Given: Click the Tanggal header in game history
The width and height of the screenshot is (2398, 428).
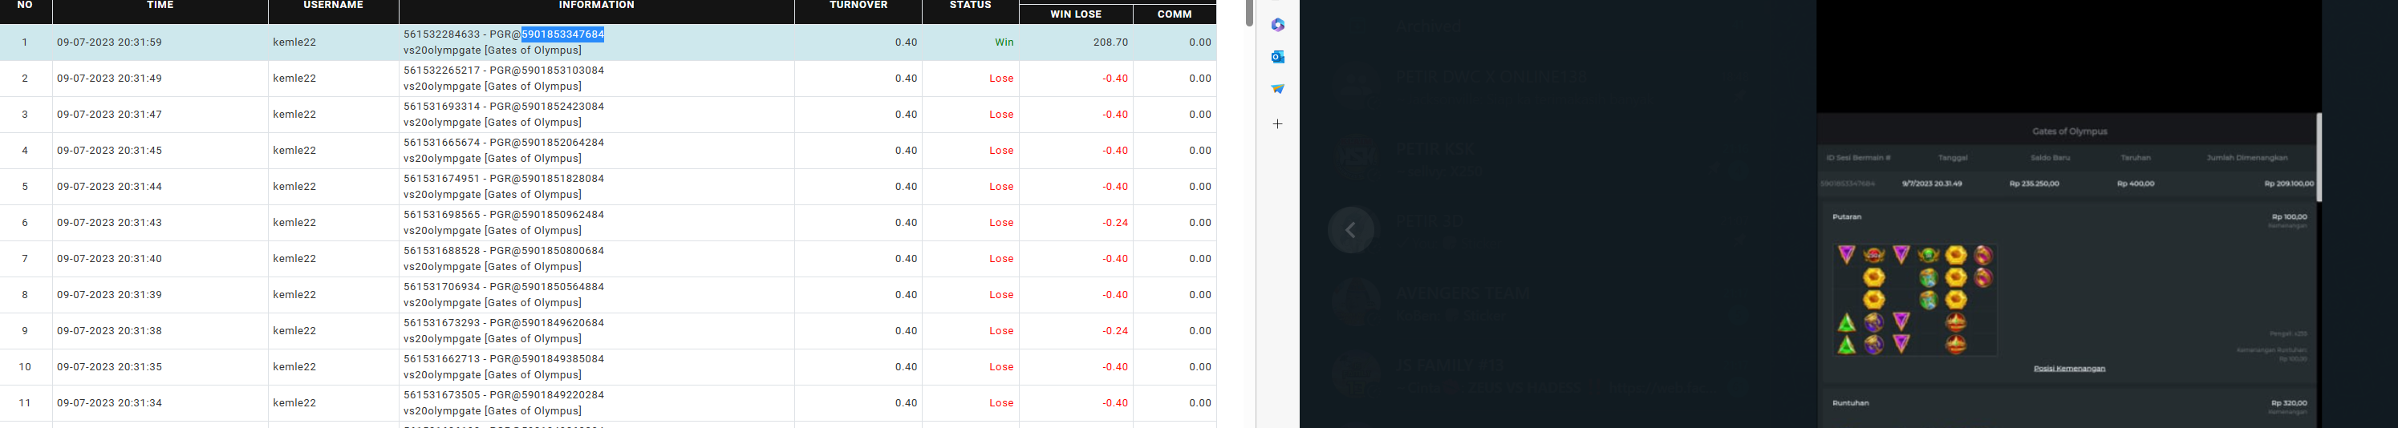Looking at the screenshot, I should click(x=1952, y=157).
